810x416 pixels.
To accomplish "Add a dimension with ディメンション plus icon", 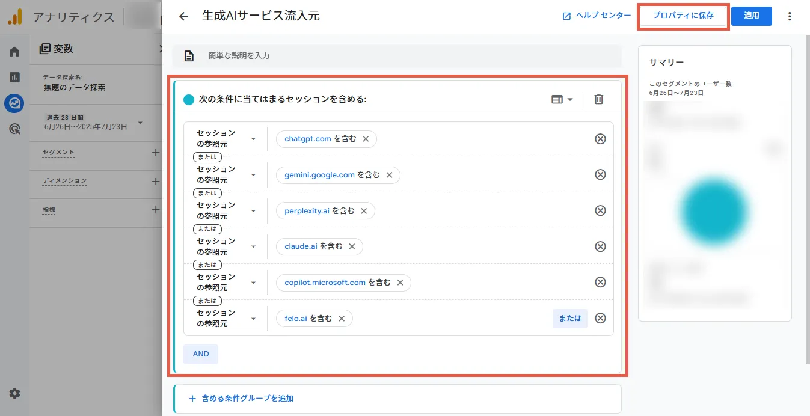I will (156, 181).
